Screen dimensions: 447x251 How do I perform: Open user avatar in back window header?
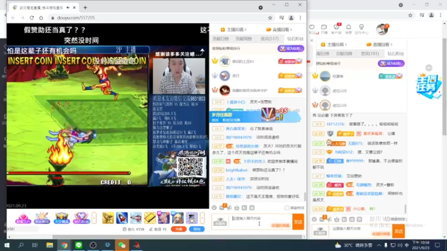(x=382, y=30)
